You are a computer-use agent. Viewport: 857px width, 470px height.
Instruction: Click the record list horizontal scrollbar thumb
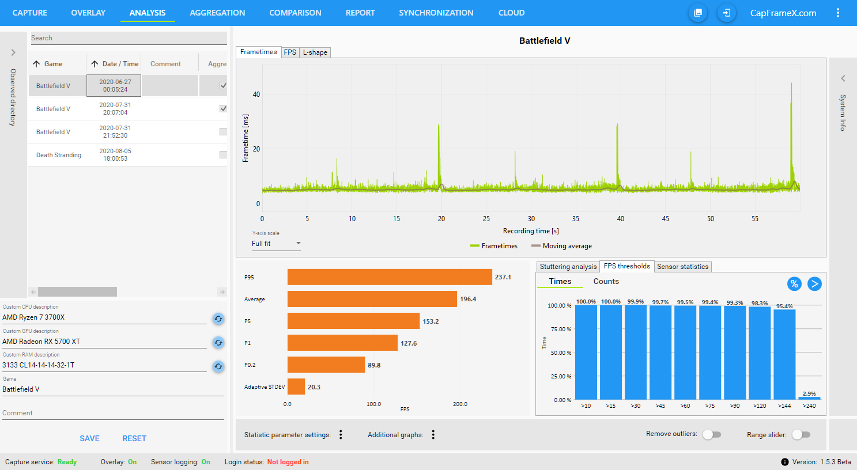coord(77,292)
